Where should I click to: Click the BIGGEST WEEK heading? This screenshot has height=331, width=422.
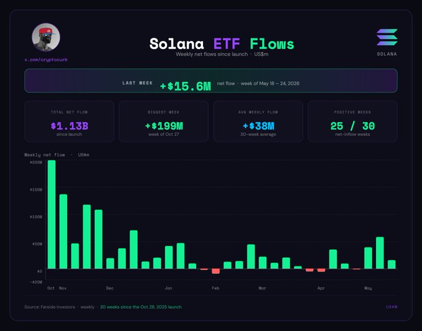[164, 112]
